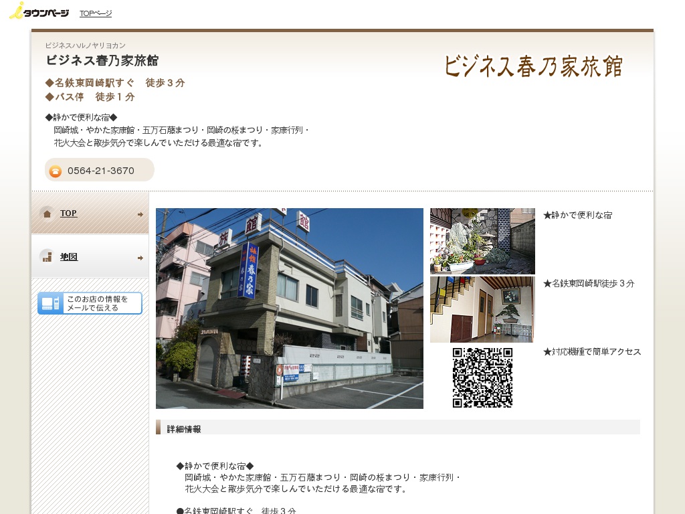
Task: Click the map icon beside 地図
Action: click(47, 257)
